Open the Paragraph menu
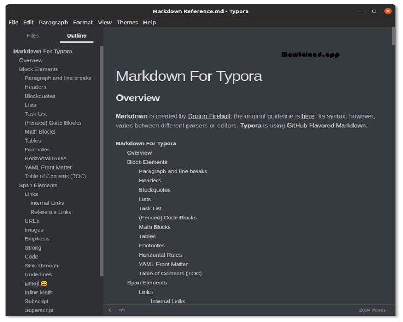 [53, 23]
